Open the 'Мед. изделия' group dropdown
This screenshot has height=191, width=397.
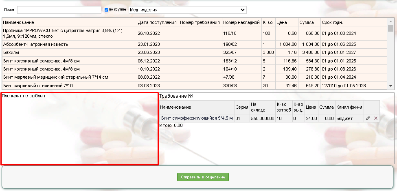point(187,10)
